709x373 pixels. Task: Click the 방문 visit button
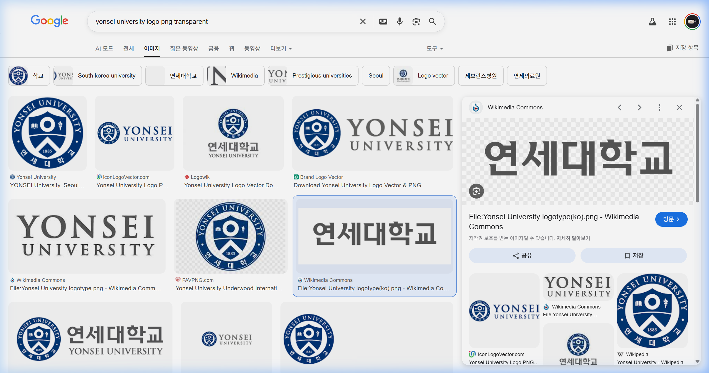click(671, 219)
